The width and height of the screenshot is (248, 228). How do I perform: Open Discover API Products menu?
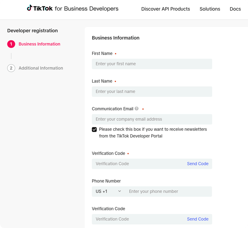pyautogui.click(x=166, y=9)
